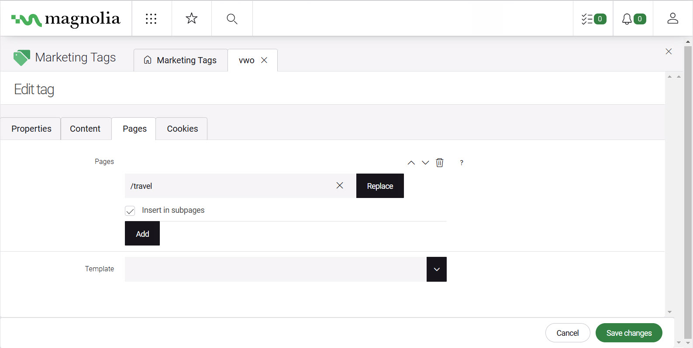Switch to the Properties tab
693x348 pixels.
pyautogui.click(x=31, y=129)
